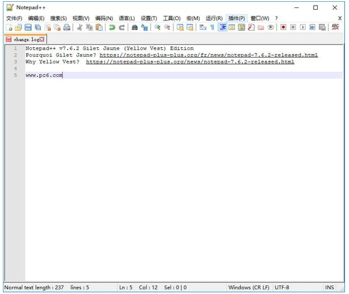Screen dimensions: 349x294
Task: Open the 文件(F) menu
Action: click(14, 18)
